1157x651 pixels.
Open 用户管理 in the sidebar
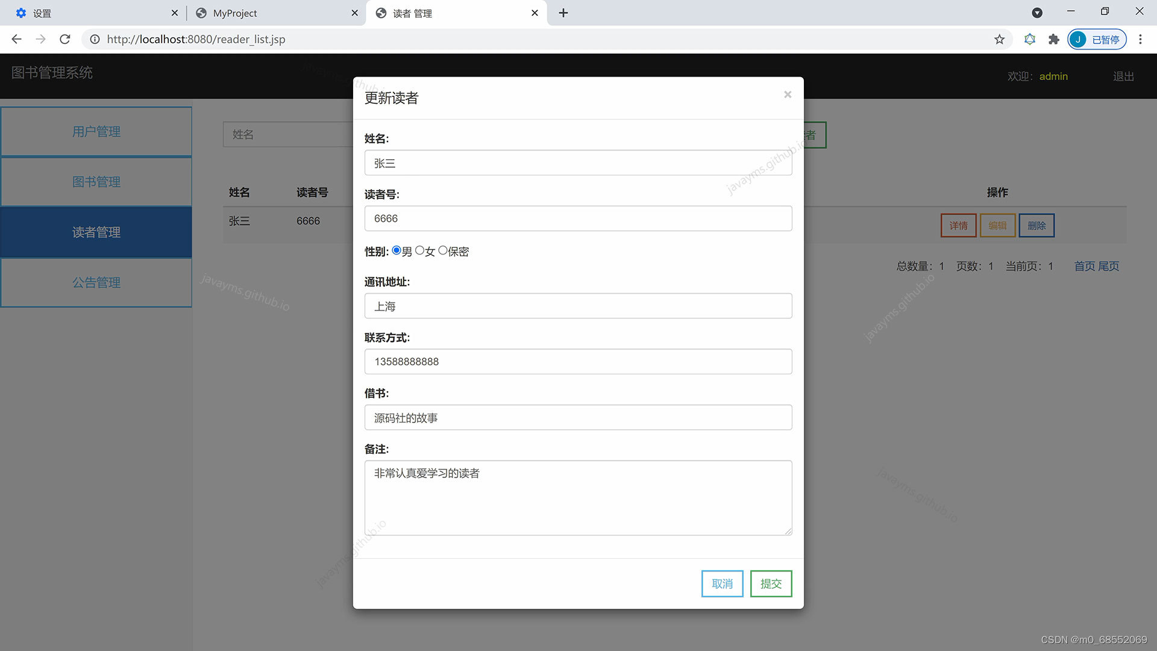click(x=96, y=131)
